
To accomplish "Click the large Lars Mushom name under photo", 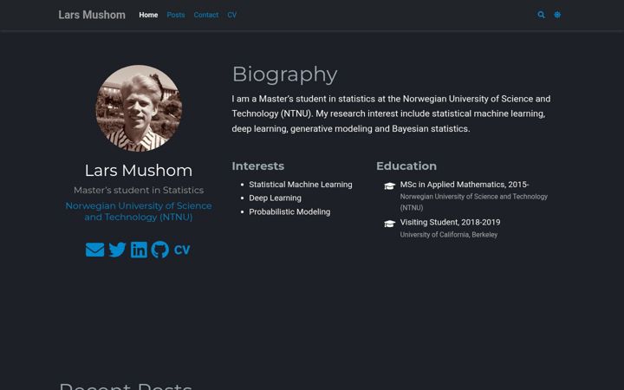I will (139, 171).
